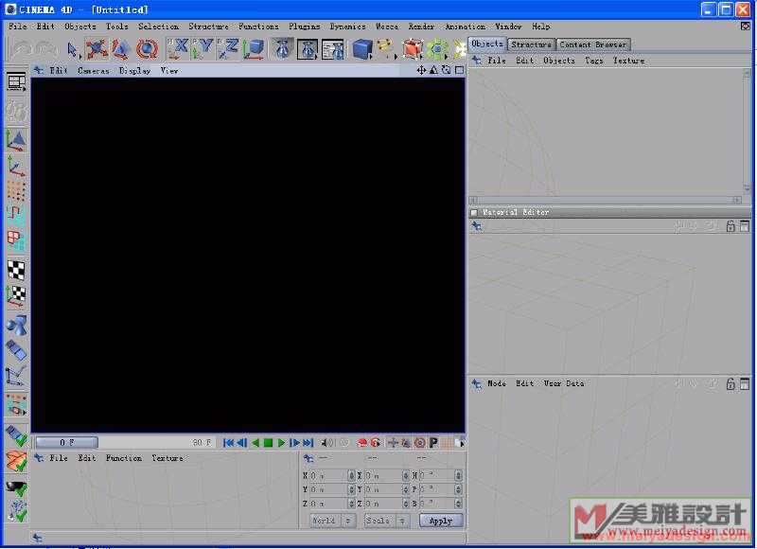Activate the Points mode icon in left sidebar
This screenshot has width=757, height=549.
coord(16,191)
